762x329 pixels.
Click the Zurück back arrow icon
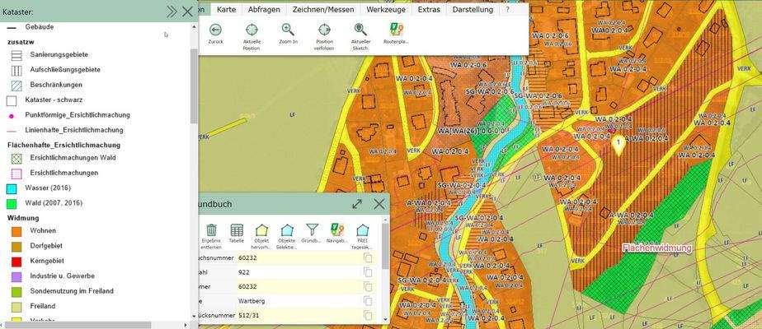click(215, 30)
